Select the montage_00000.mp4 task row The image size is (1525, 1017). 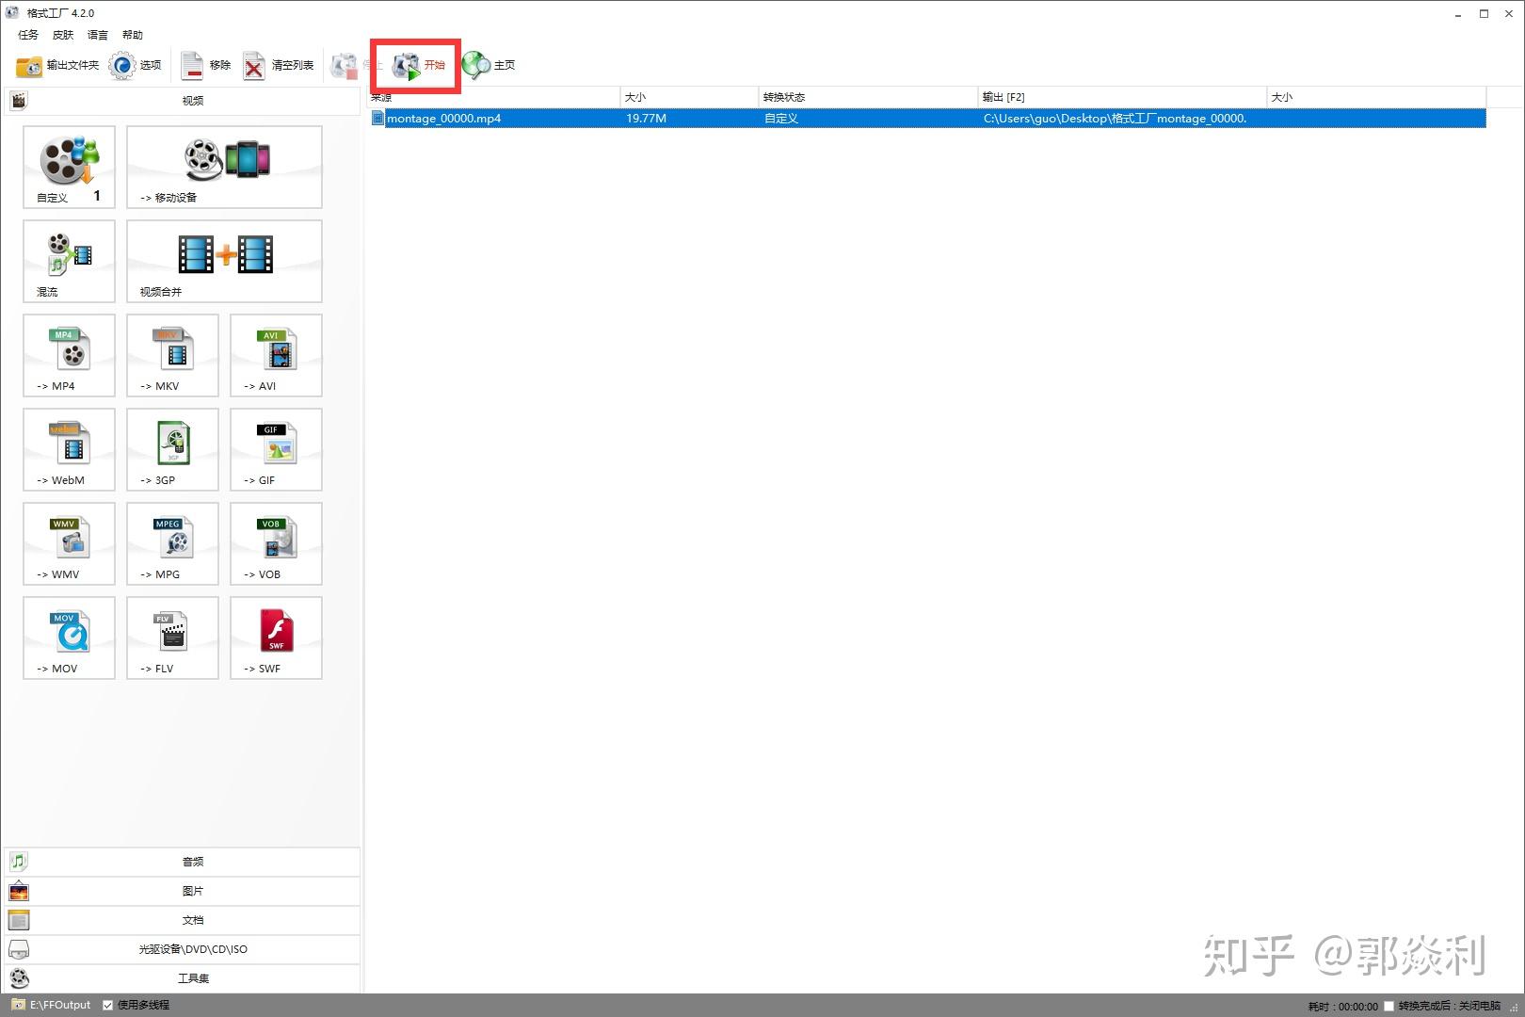pyautogui.click(x=927, y=119)
